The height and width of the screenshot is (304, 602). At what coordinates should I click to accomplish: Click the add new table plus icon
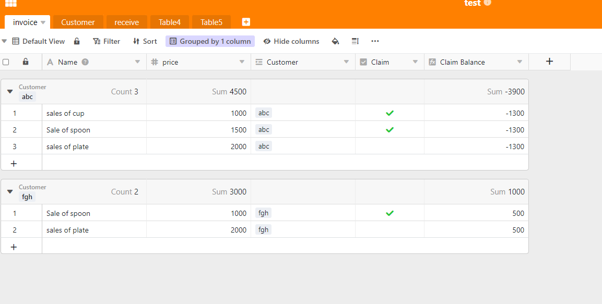[x=246, y=22]
